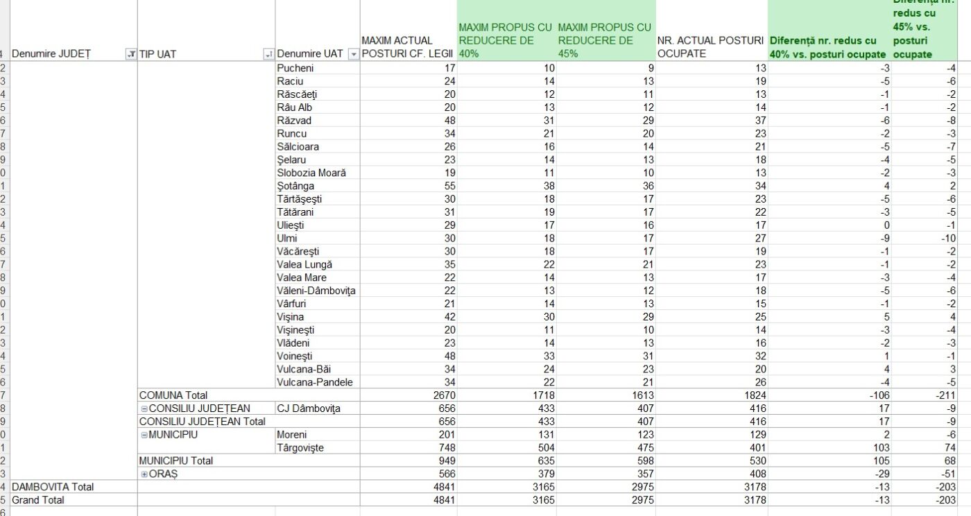Image resolution: width=971 pixels, height=516 pixels.
Task: Select the Văleni-Dâmbovița row label
Action: coord(316,291)
